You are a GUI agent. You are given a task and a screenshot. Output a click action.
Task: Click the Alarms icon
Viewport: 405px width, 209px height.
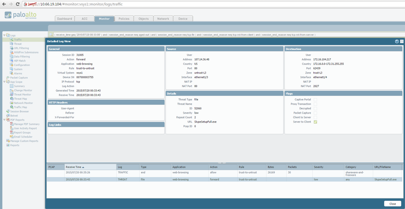12,73
